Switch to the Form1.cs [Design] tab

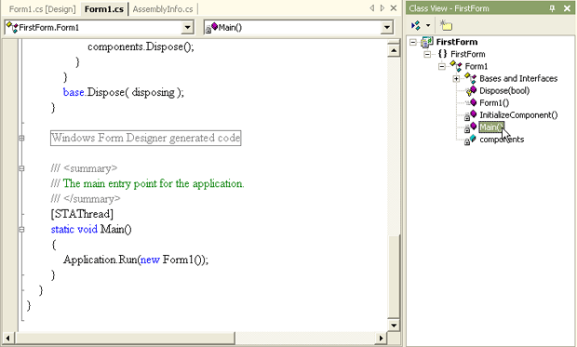(42, 8)
